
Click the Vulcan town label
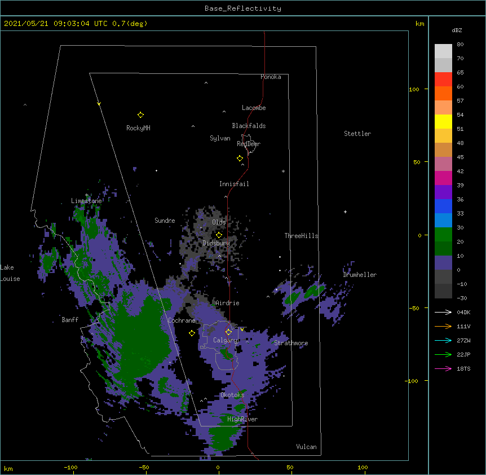click(306, 447)
